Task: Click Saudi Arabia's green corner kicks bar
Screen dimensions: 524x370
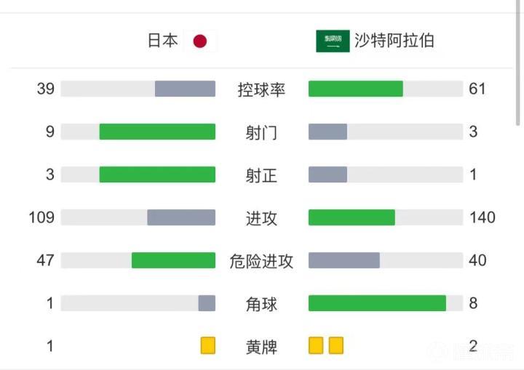Action: click(x=377, y=303)
